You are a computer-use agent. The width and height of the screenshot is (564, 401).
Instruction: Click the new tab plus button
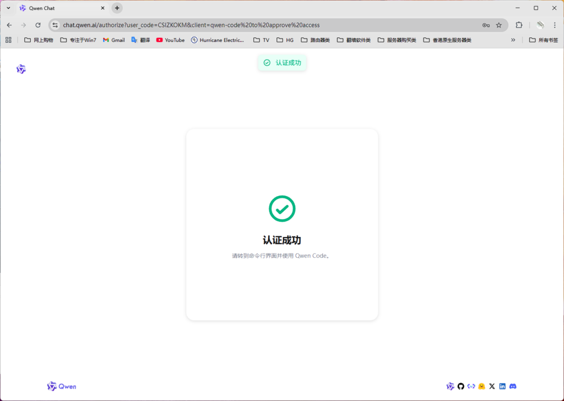point(117,8)
